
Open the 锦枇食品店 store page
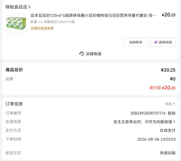coord(16,7)
